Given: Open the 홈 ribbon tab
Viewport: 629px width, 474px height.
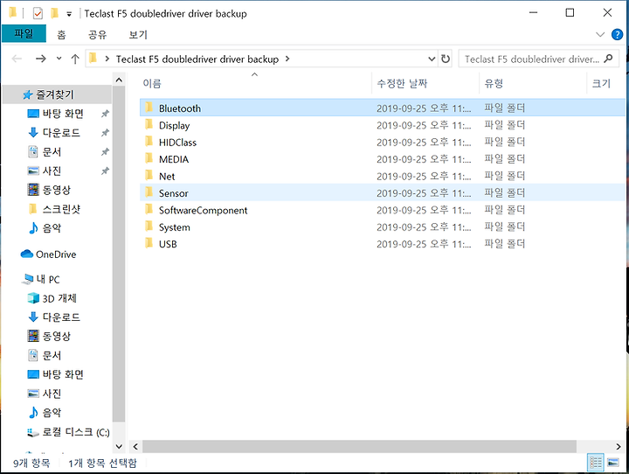Looking at the screenshot, I should pyautogui.click(x=61, y=35).
